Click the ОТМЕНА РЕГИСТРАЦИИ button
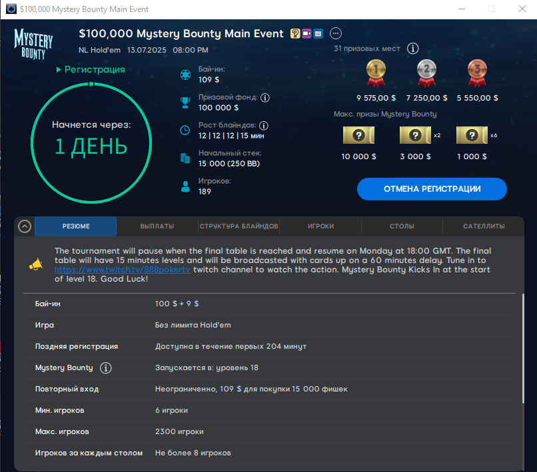Image resolution: width=537 pixels, height=472 pixels. (x=432, y=189)
